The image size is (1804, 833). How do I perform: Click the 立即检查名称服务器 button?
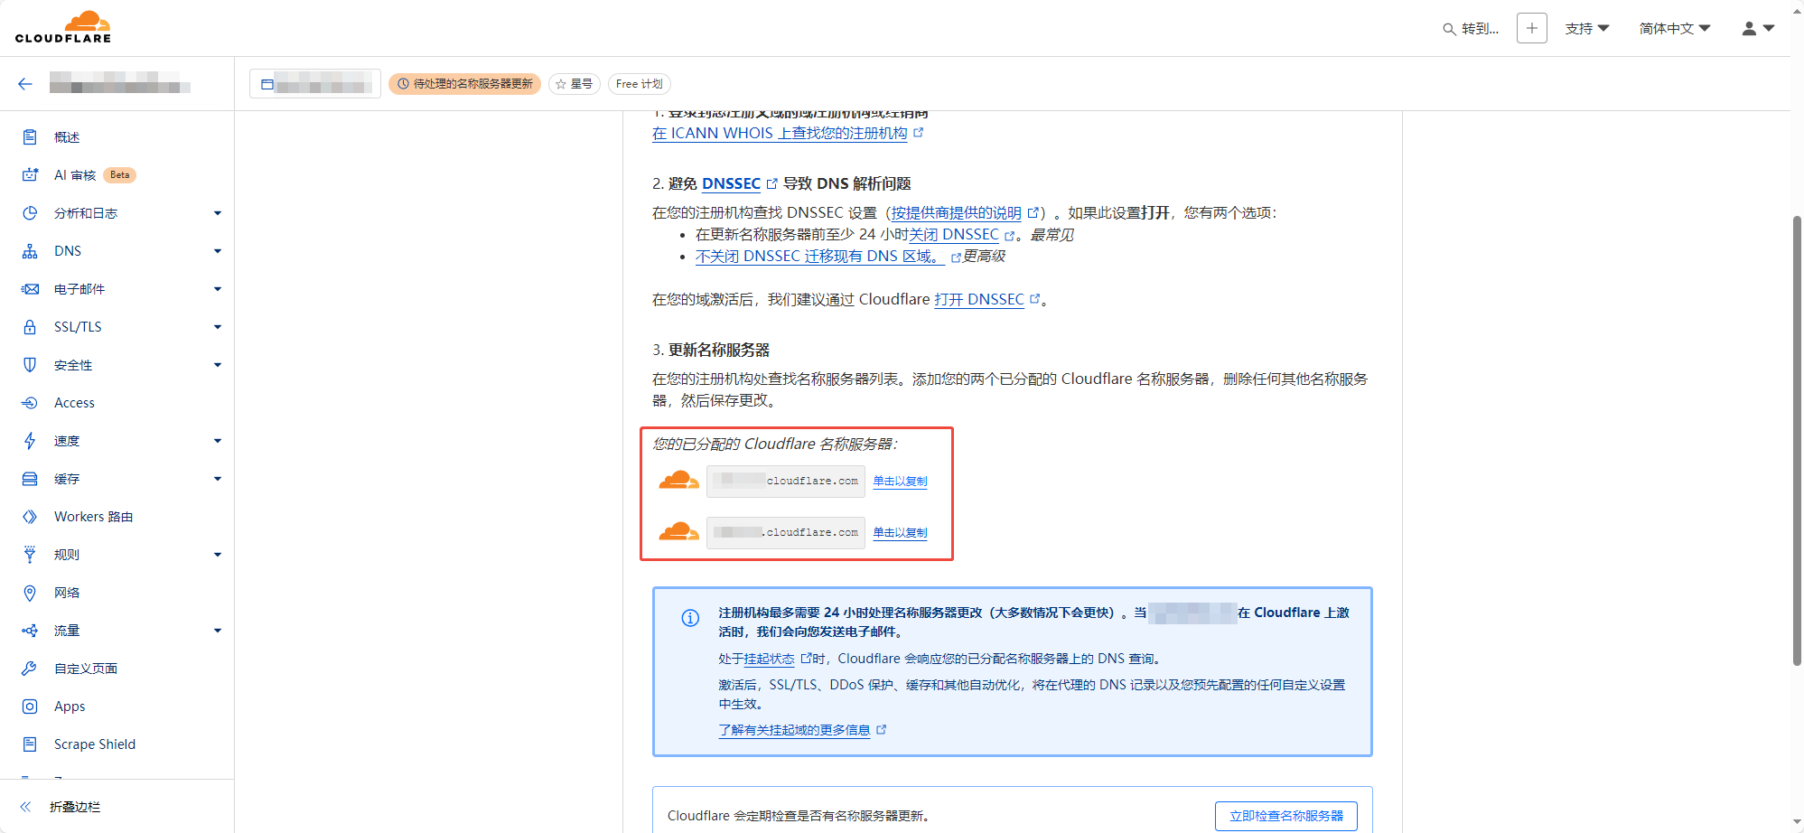point(1286,816)
